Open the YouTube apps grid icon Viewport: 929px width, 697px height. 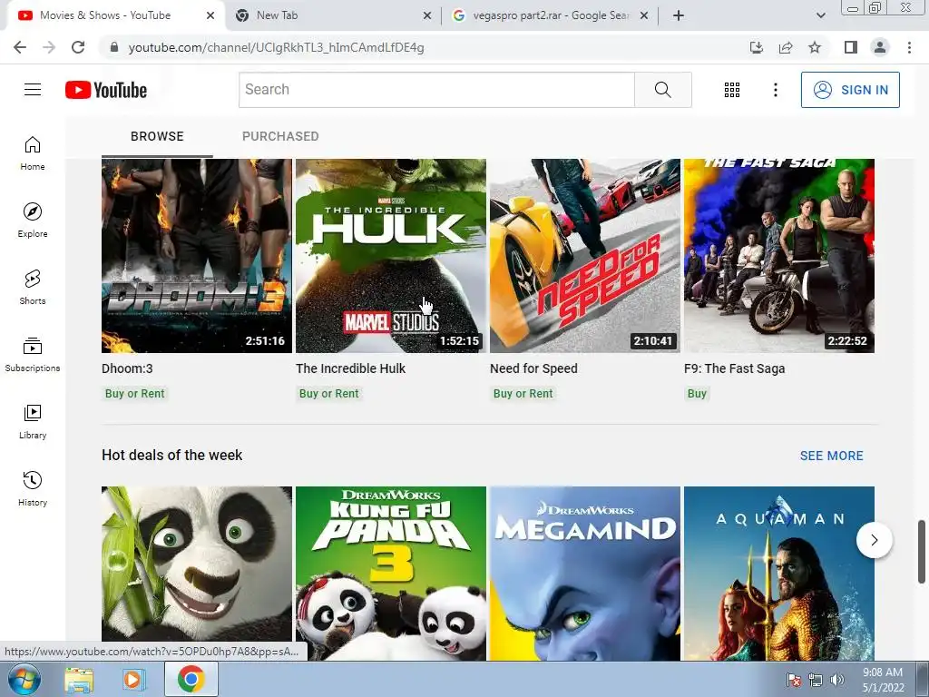click(732, 90)
